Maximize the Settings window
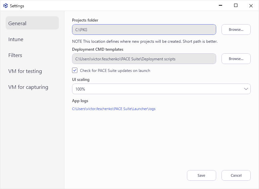Viewport: 259px width, 189px height. [x=236, y=5]
